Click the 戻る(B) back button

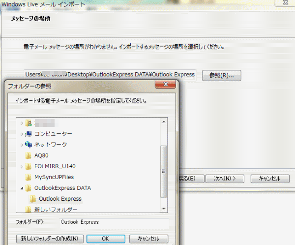[x=191, y=179]
